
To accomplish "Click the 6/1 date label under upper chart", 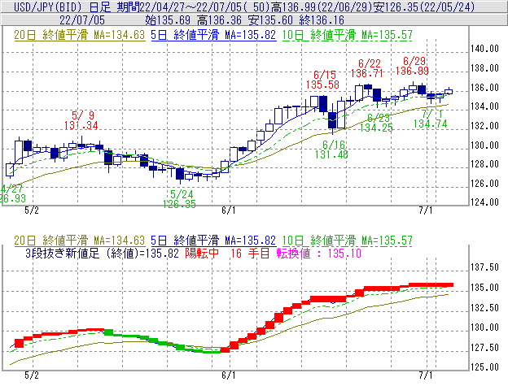I will [229, 210].
